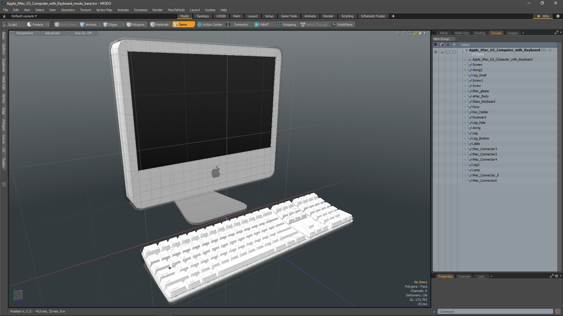
Task: Open the Schematic Fusion layout
Action: click(373, 16)
